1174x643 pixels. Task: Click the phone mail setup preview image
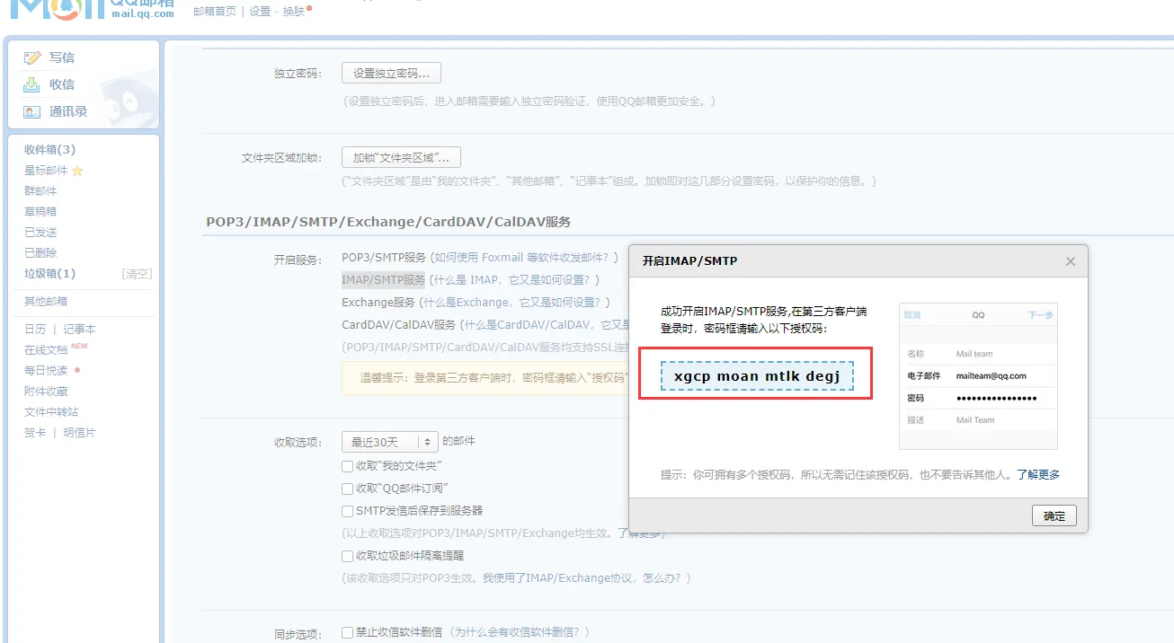pyautogui.click(x=978, y=375)
